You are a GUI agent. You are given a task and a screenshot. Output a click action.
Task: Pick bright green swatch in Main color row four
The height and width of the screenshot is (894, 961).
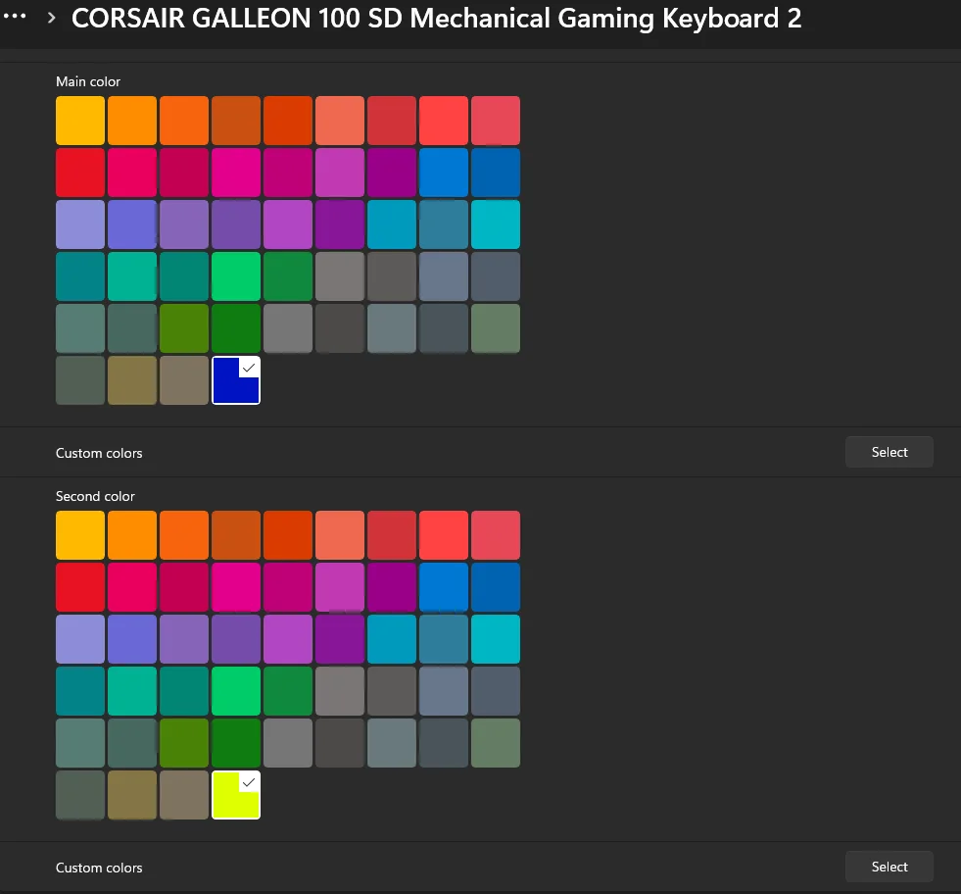(x=235, y=275)
